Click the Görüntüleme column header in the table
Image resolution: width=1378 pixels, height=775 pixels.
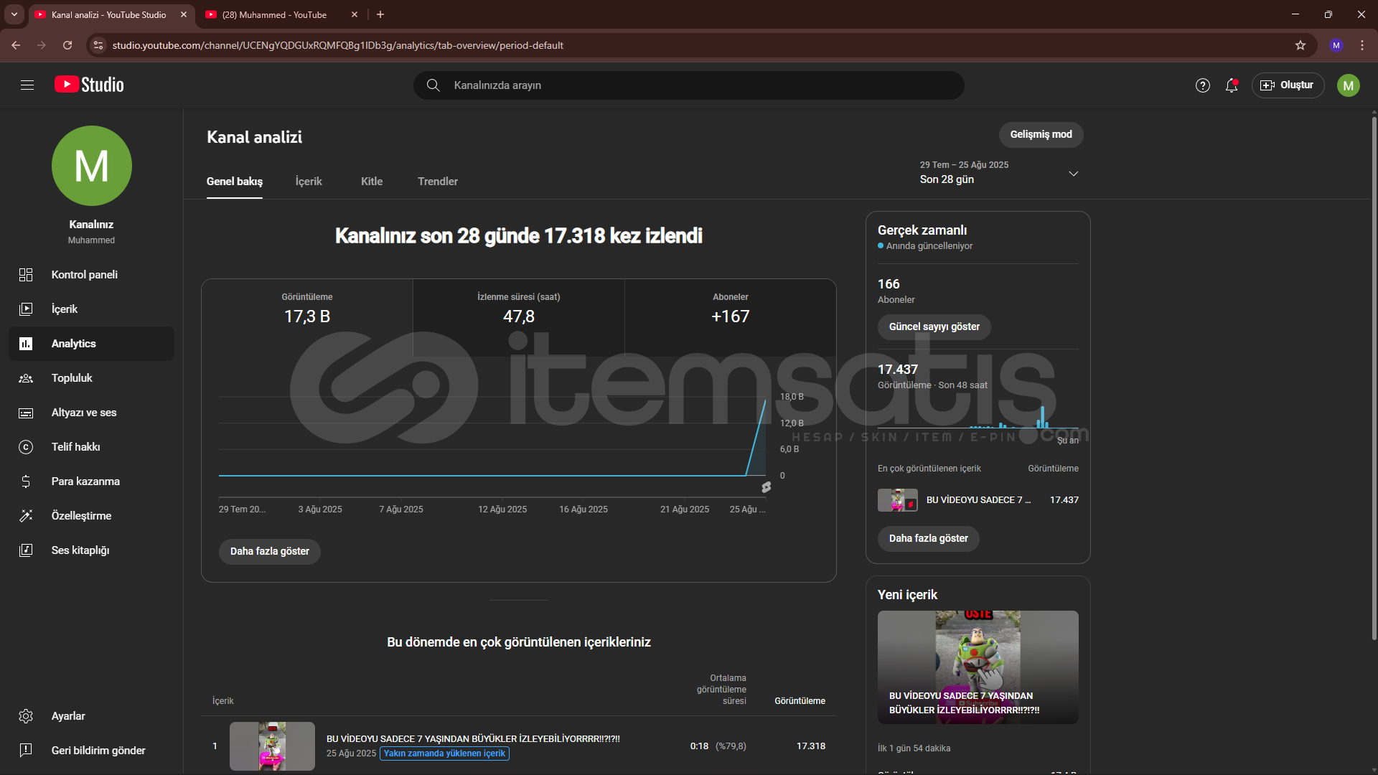pos(800,701)
